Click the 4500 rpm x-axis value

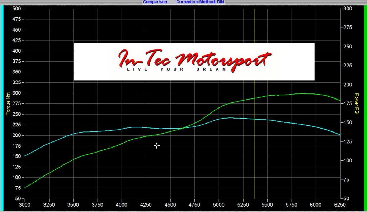click(x=170, y=205)
